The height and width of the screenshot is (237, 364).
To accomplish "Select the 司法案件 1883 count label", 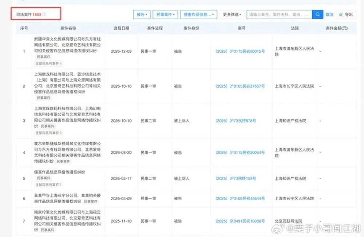I will (28, 15).
